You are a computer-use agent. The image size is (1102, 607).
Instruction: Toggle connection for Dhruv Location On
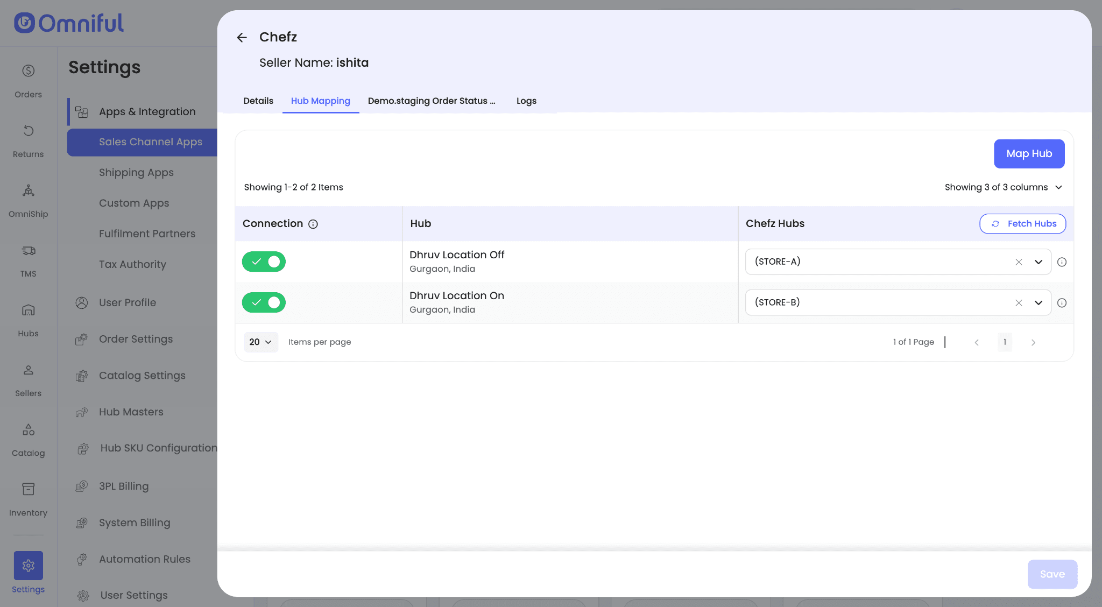click(x=264, y=302)
